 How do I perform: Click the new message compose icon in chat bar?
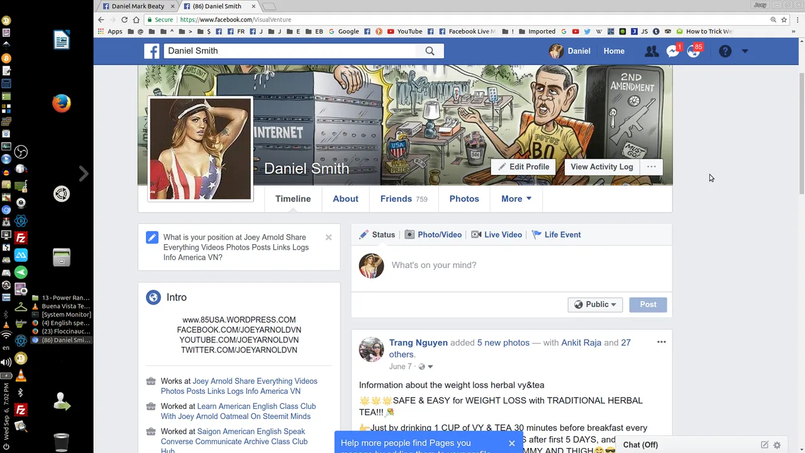[x=764, y=445]
